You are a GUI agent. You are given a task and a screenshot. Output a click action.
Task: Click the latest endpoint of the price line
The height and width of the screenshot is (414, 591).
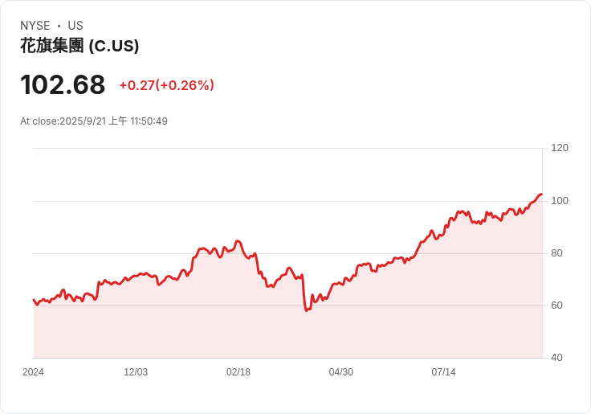[541, 194]
